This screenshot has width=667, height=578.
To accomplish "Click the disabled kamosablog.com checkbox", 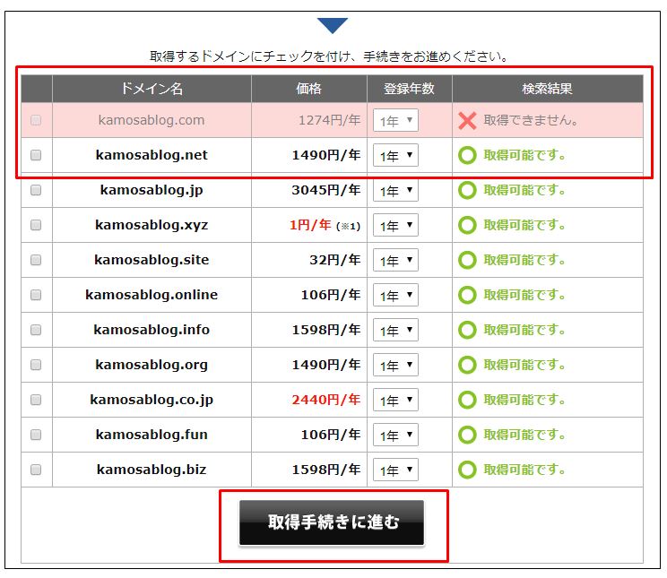I will [36, 120].
